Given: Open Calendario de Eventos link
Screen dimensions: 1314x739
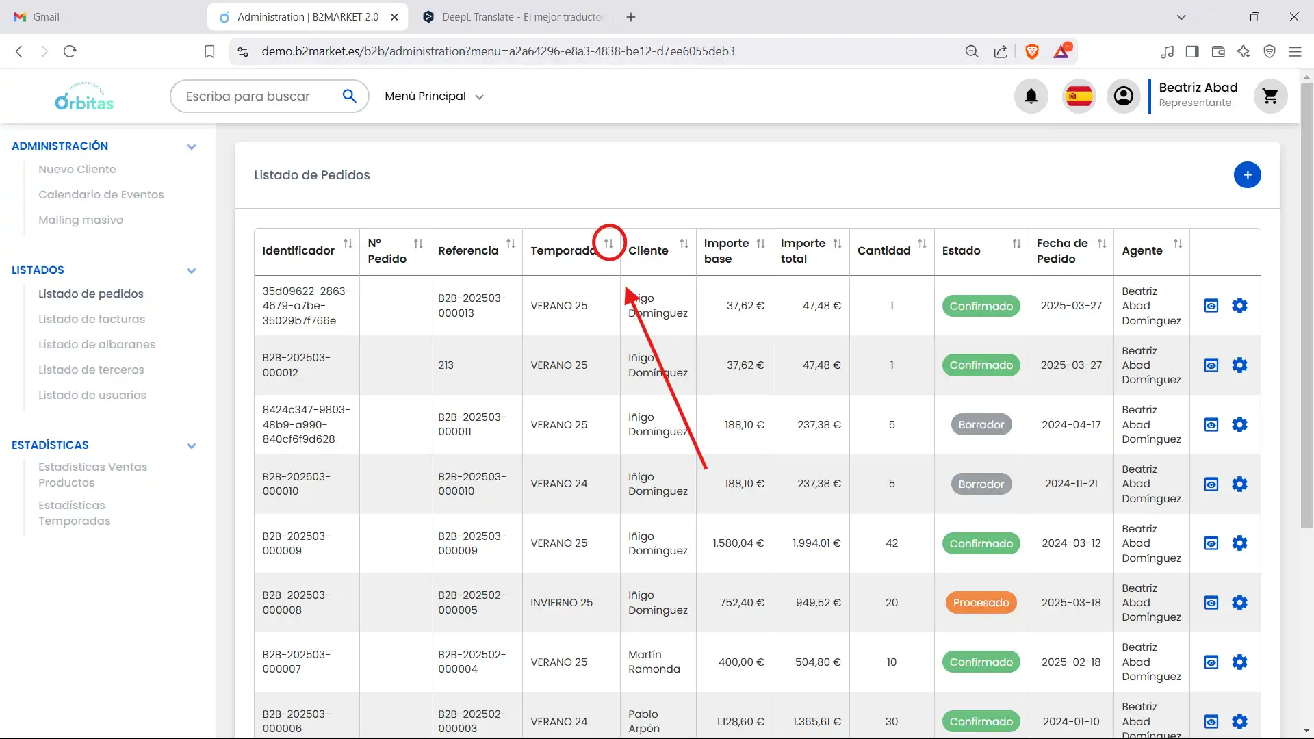Looking at the screenshot, I should point(101,194).
